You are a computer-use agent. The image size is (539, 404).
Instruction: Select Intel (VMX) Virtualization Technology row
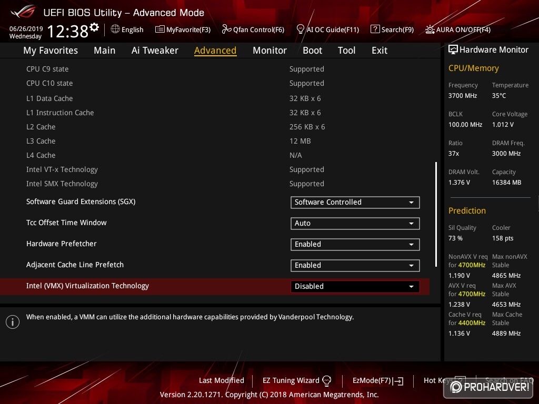(215, 287)
